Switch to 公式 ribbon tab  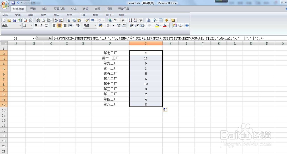point(74,9)
